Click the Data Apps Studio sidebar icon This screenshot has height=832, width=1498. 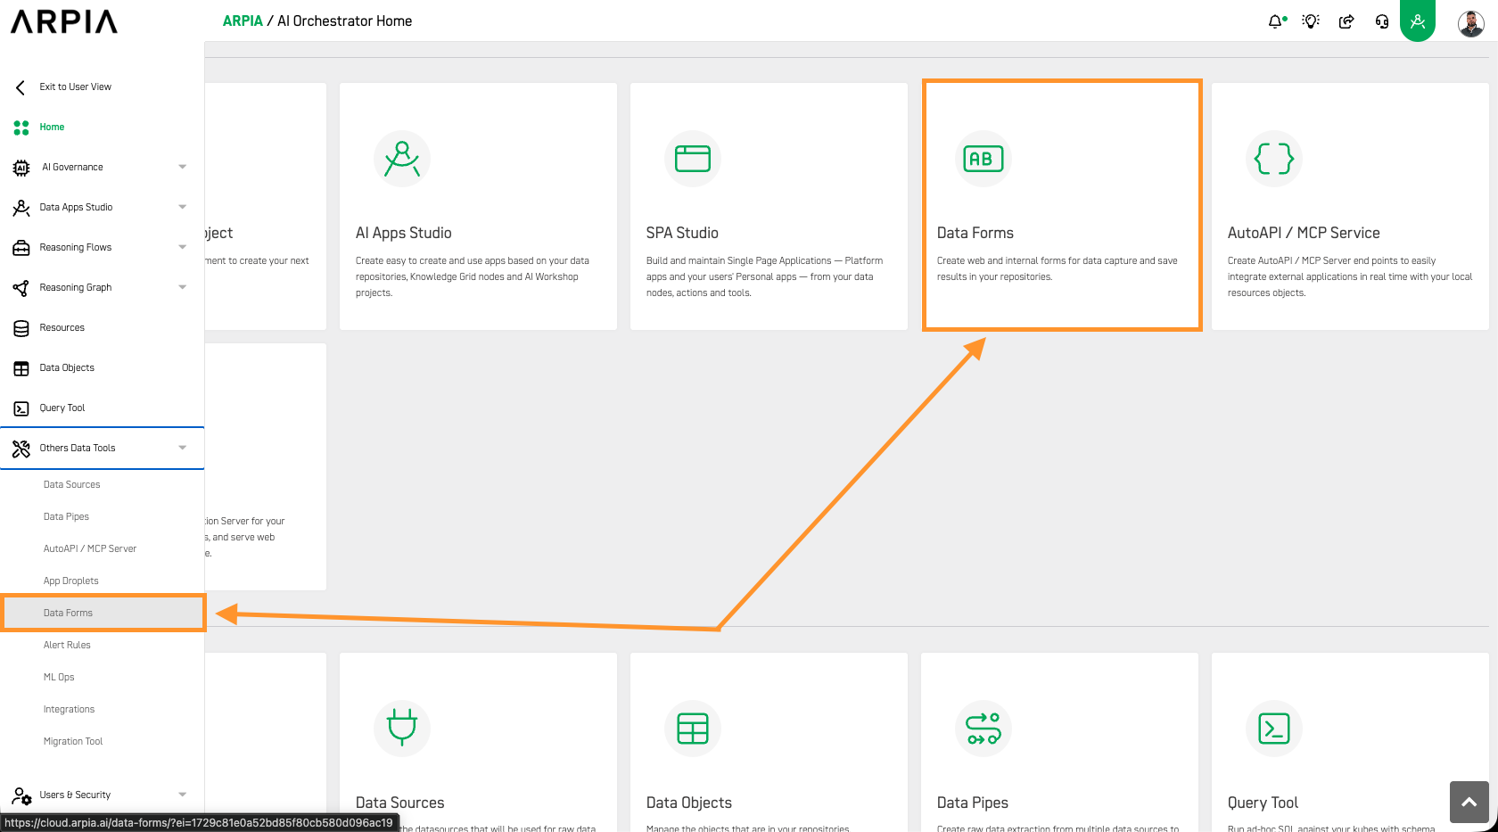pyautogui.click(x=21, y=208)
